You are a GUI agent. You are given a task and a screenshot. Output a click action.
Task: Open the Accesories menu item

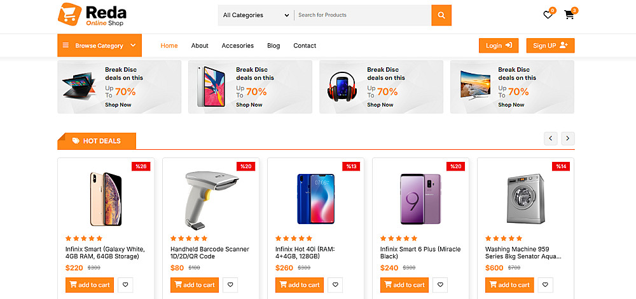[237, 46]
